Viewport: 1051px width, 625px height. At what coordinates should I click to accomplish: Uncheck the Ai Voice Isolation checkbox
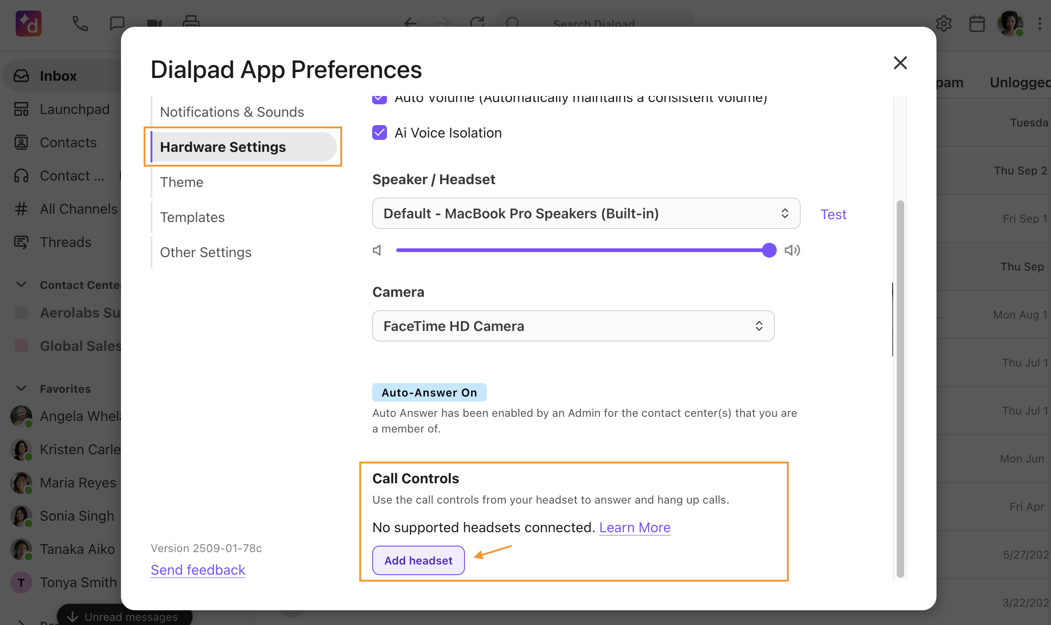point(380,132)
